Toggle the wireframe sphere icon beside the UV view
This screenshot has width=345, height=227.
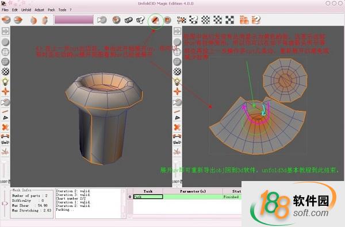(x=177, y=52)
